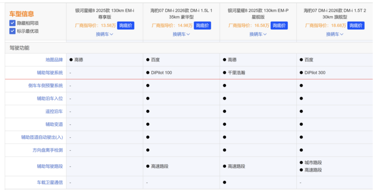Viewport: 373px width, 190px height.
Task: Select 海豹07 DM-i 2026款 1.5L 豪华型 title
Action: click(x=181, y=14)
